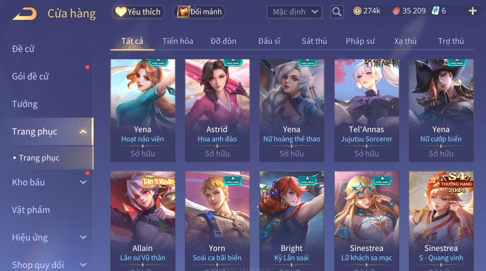
Task: Open Gói đề cử in the sidebar
Action: (30, 77)
